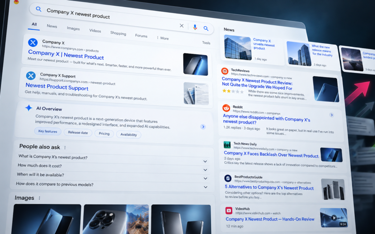This screenshot has width=375, height=234.
Task: Switch to the Shopping tab
Action: pyautogui.click(x=118, y=33)
